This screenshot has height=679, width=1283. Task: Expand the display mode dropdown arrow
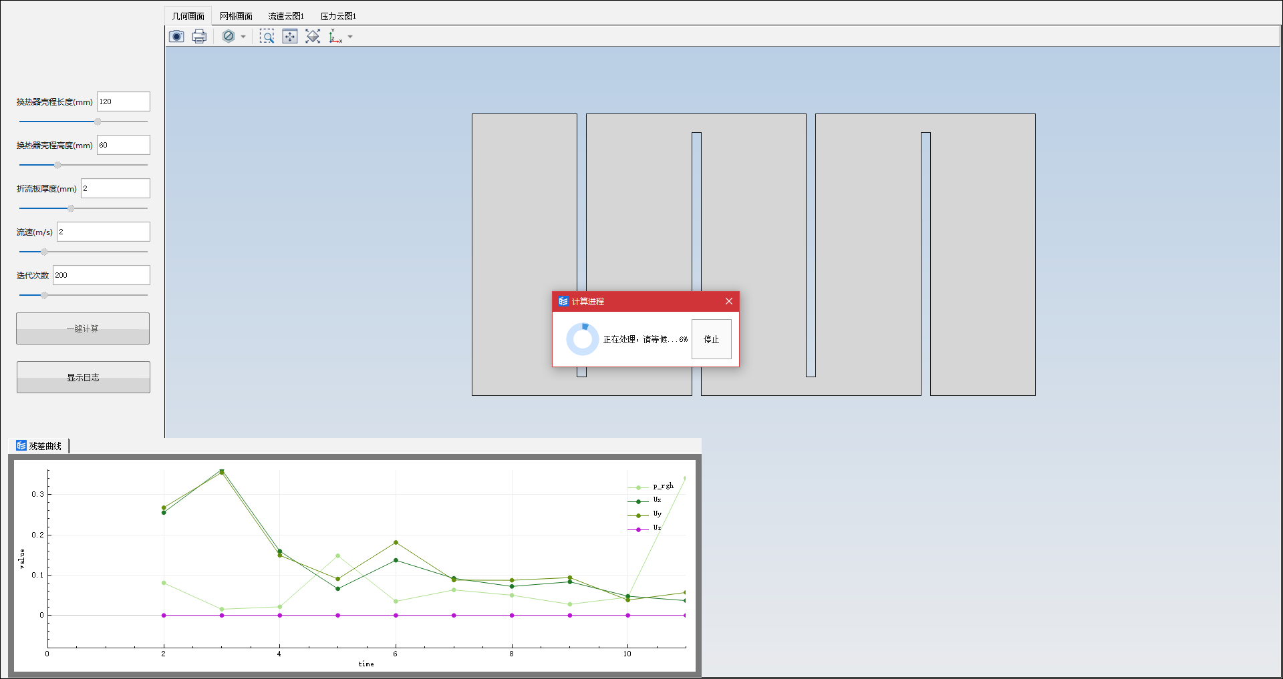coord(243,37)
